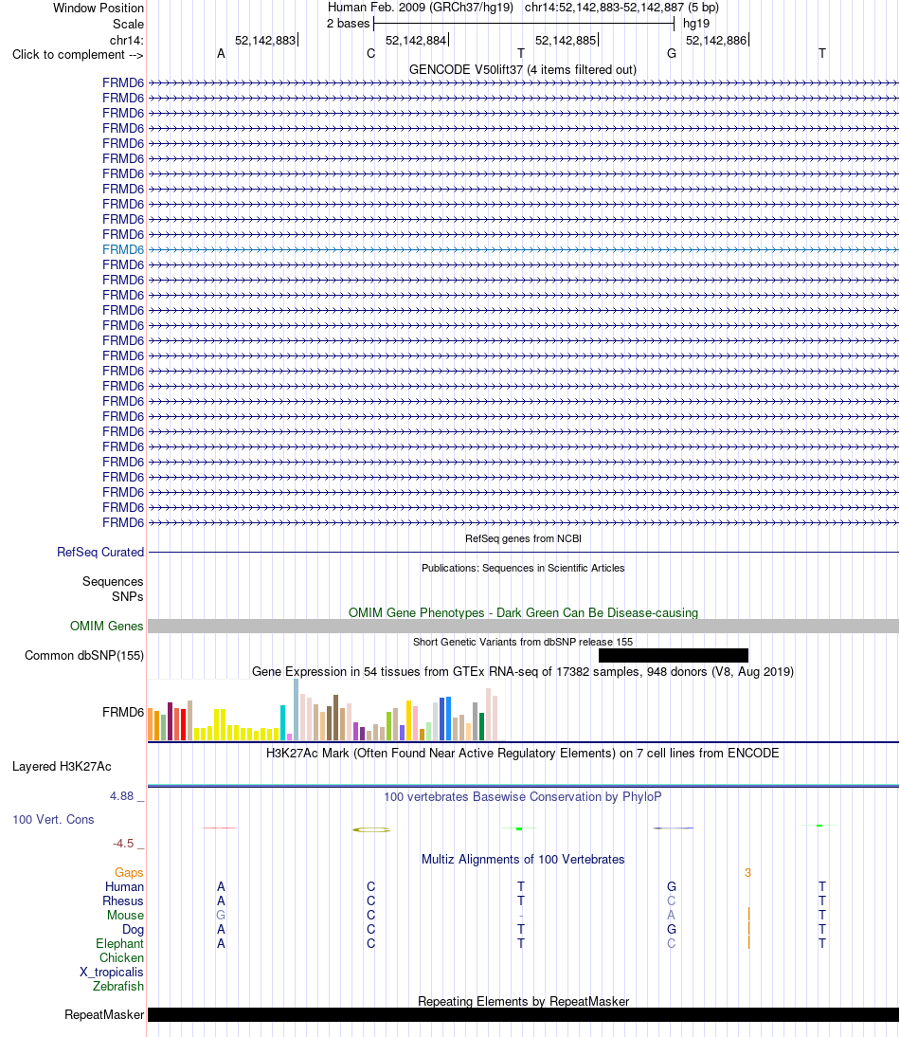Click the black dbSNP variant block

[x=673, y=655]
